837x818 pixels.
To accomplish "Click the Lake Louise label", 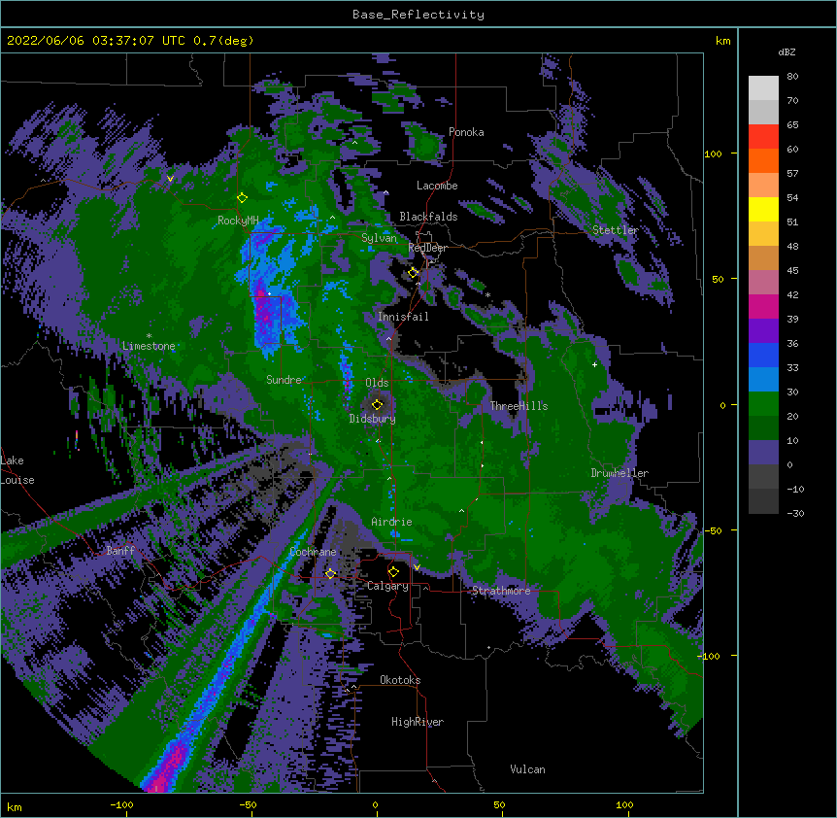I will [17, 470].
